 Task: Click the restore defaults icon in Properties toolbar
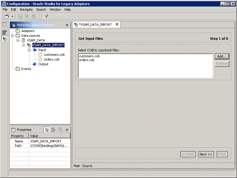pos(60,130)
